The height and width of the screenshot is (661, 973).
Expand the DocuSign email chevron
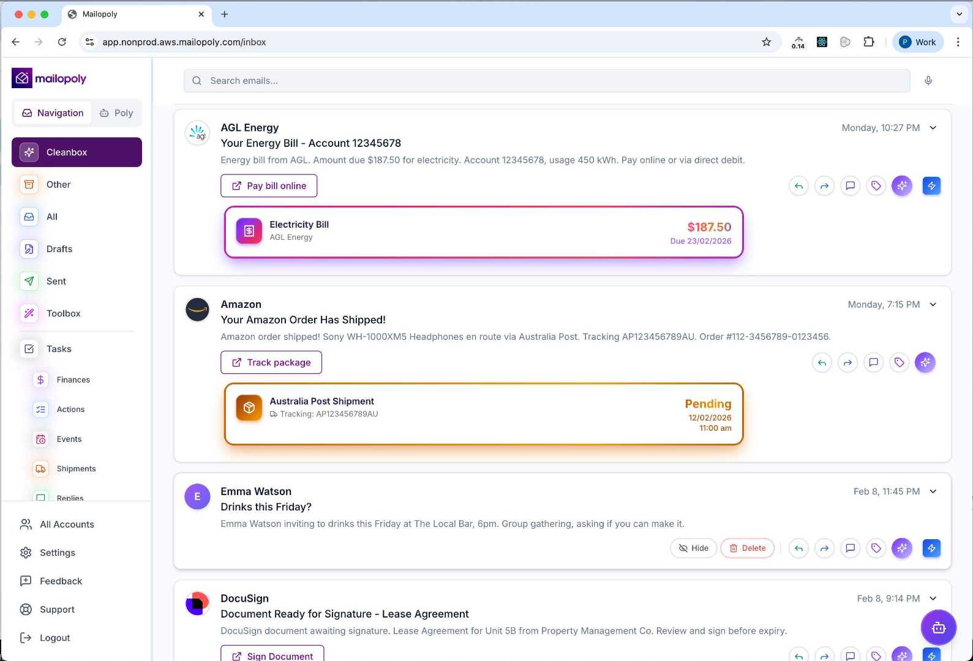coord(933,599)
